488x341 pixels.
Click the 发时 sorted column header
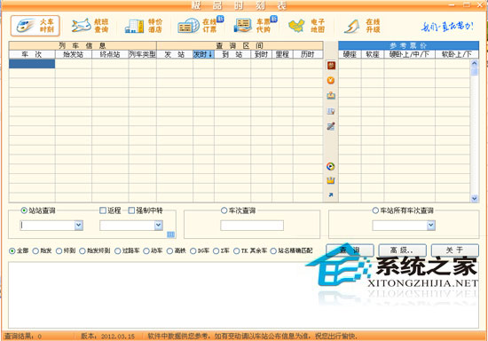tap(203, 54)
